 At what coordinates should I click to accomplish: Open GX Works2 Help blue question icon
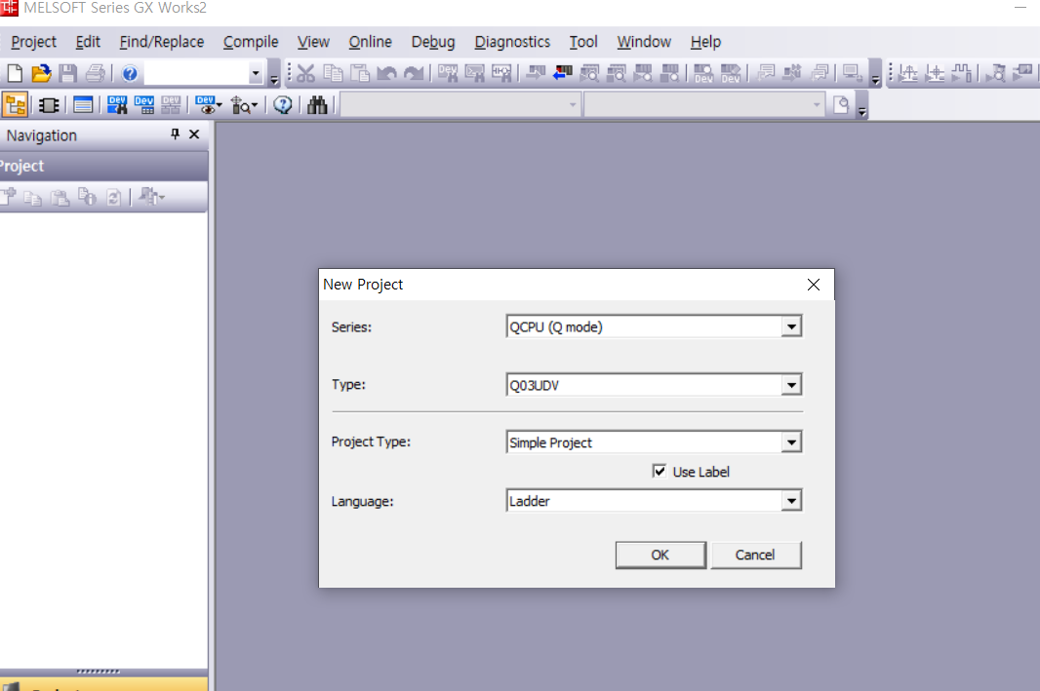[x=130, y=73]
